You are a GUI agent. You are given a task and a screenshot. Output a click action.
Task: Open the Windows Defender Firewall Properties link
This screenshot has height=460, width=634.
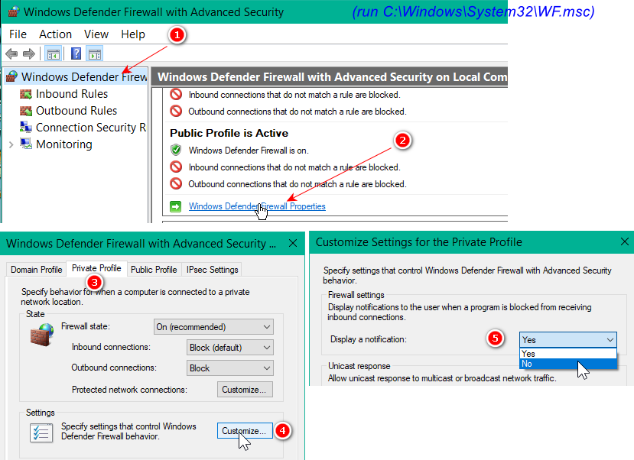coord(257,206)
